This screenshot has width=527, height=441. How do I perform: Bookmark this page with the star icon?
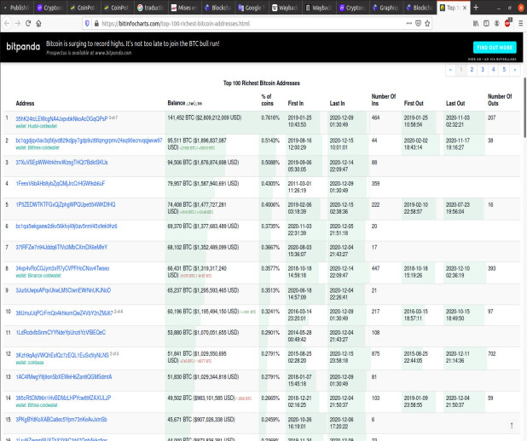point(427,24)
